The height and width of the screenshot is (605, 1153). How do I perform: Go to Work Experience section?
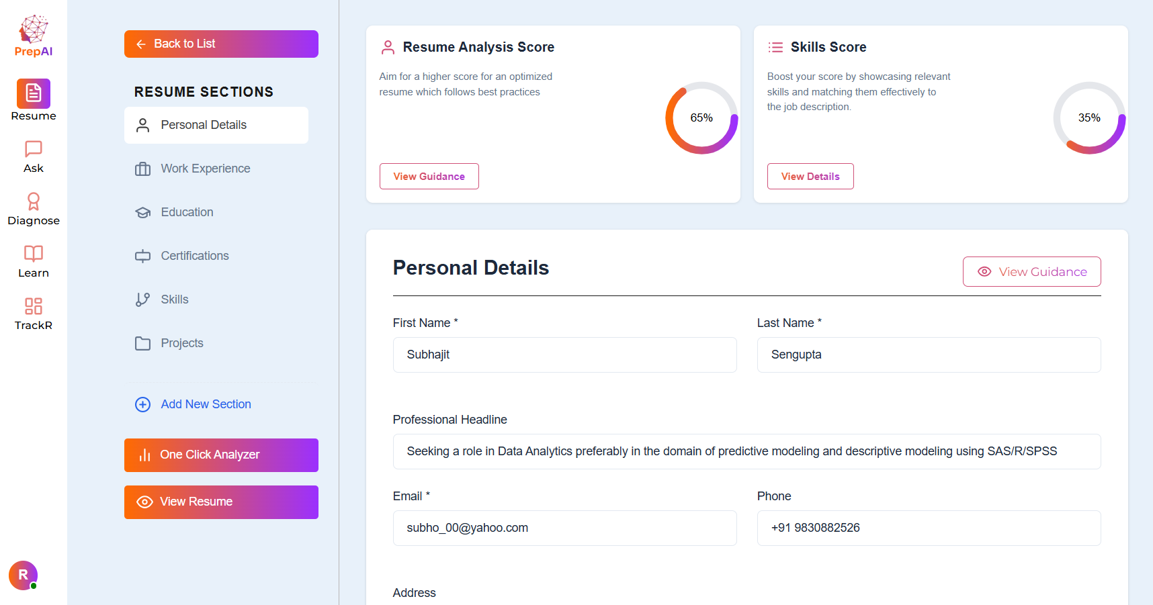click(205, 169)
